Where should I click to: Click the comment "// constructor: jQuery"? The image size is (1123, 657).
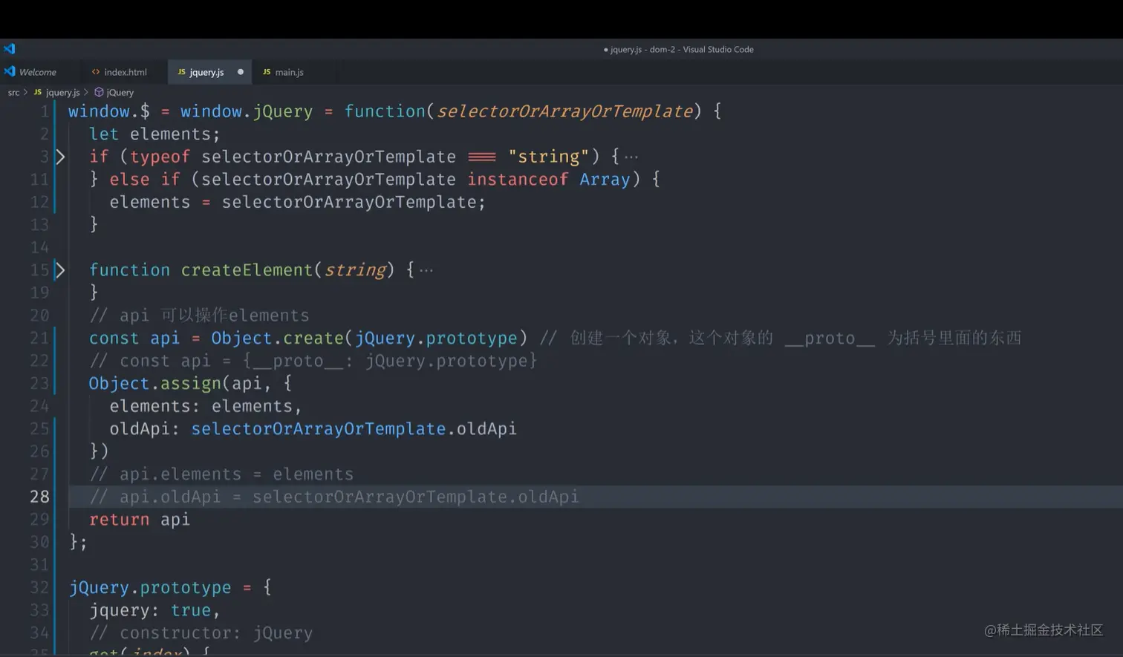201,633
